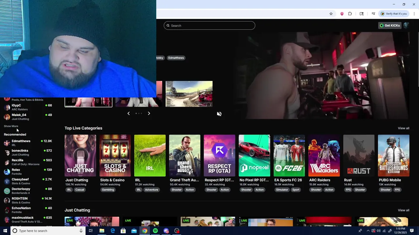Unmute the featured stream with the speaker icon

tap(219, 114)
